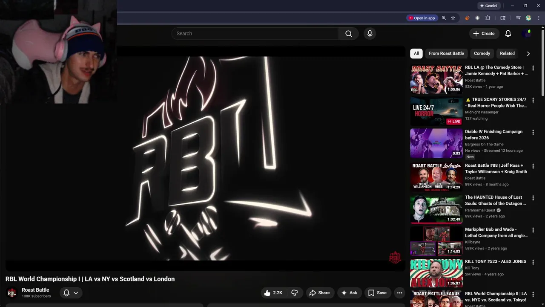
Task: Open YouTube notifications bell
Action: pyautogui.click(x=508, y=33)
